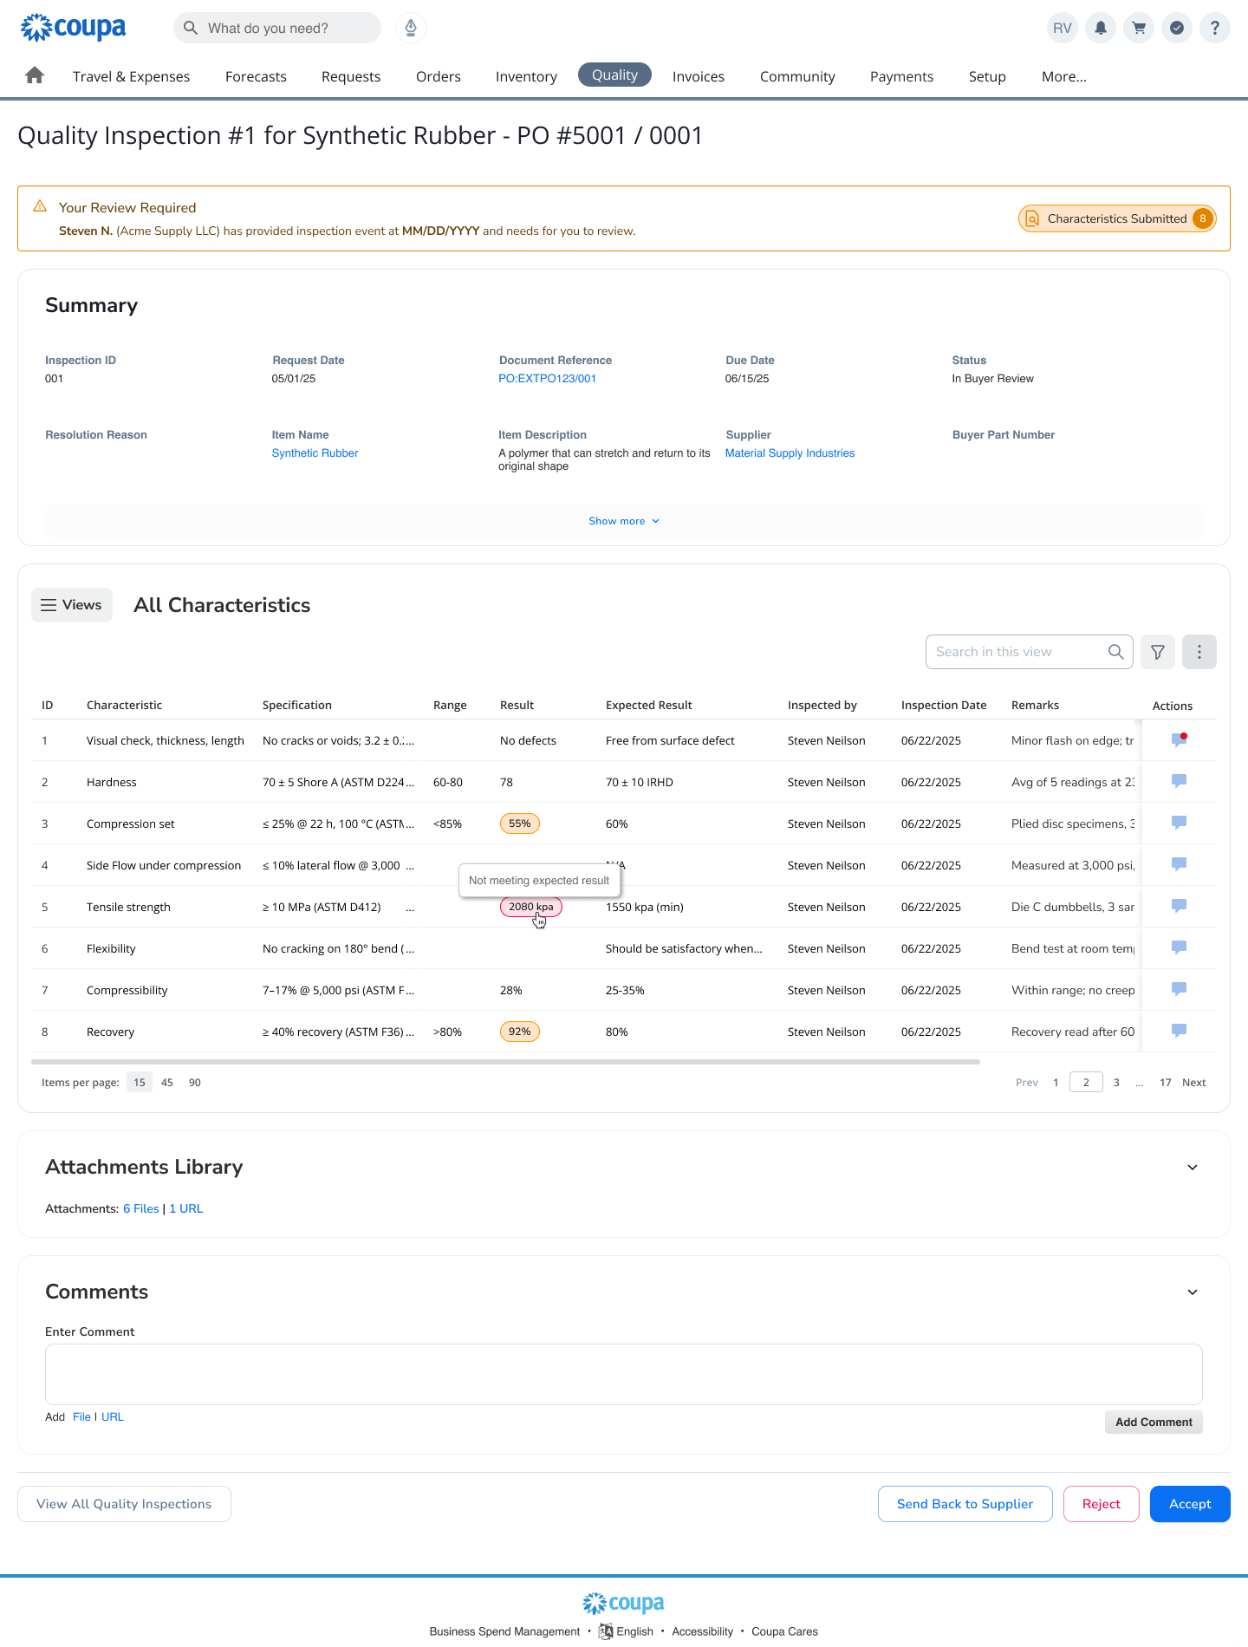
Task: Set items per page to 15
Action: click(x=140, y=1082)
